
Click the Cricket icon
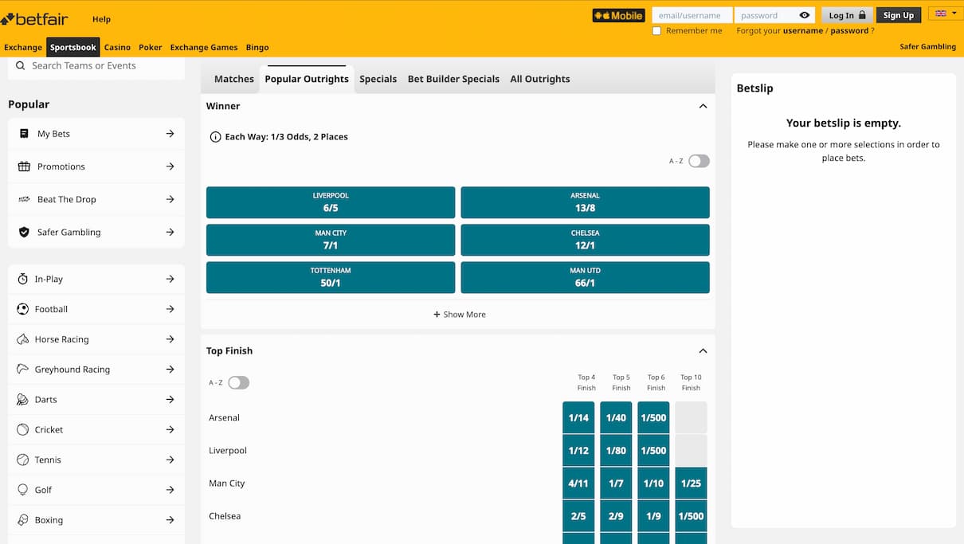coord(22,429)
